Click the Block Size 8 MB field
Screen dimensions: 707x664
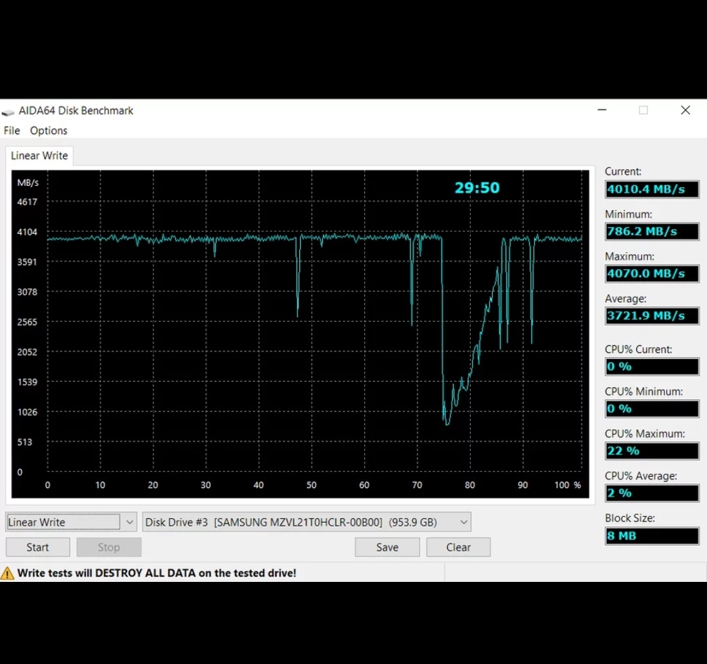pyautogui.click(x=652, y=536)
